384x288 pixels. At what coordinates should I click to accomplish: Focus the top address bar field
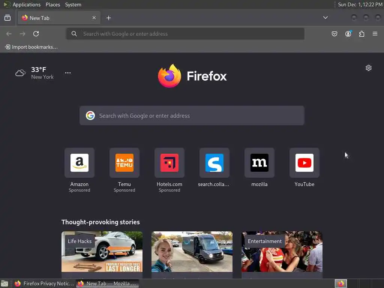click(x=185, y=34)
